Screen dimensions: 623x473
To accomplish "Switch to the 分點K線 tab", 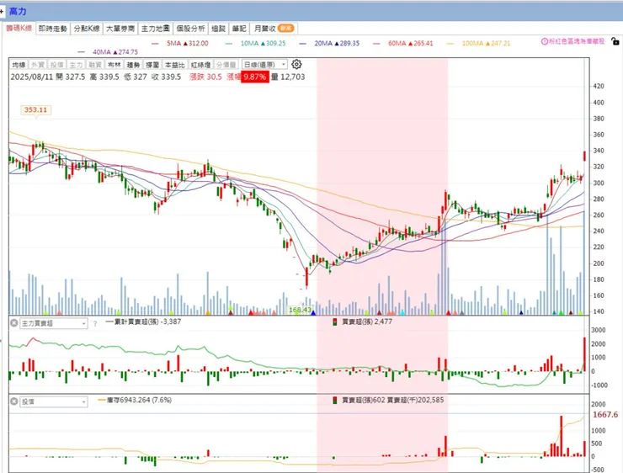I will [87, 29].
